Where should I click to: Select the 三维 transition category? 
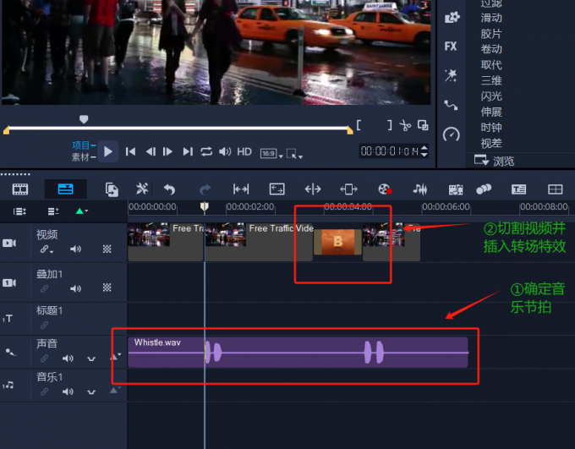coord(491,80)
